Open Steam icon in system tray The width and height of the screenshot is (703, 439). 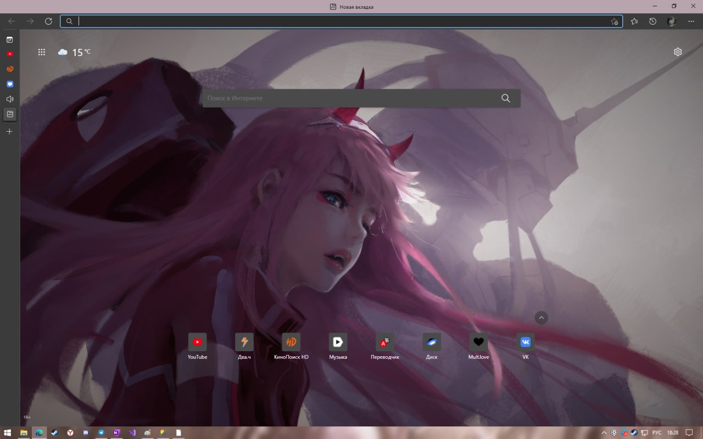[634, 432]
